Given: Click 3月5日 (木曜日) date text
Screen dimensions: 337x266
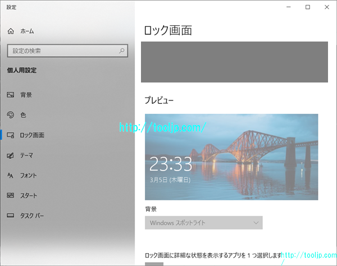Looking at the screenshot, I should [x=170, y=180].
